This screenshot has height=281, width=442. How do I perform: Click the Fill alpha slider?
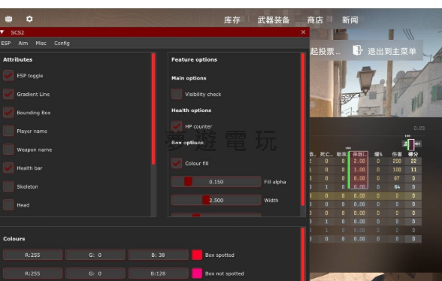[216, 182]
